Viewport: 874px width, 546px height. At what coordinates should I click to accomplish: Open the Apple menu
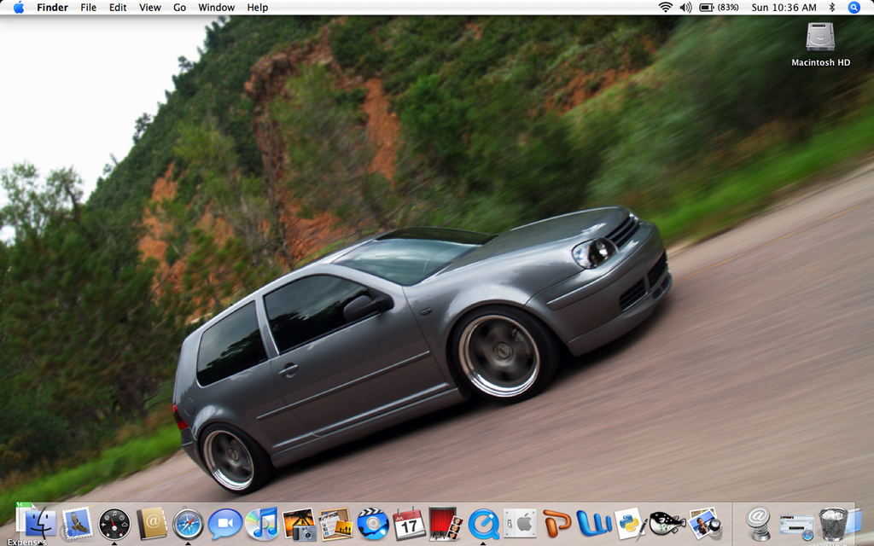pyautogui.click(x=18, y=8)
